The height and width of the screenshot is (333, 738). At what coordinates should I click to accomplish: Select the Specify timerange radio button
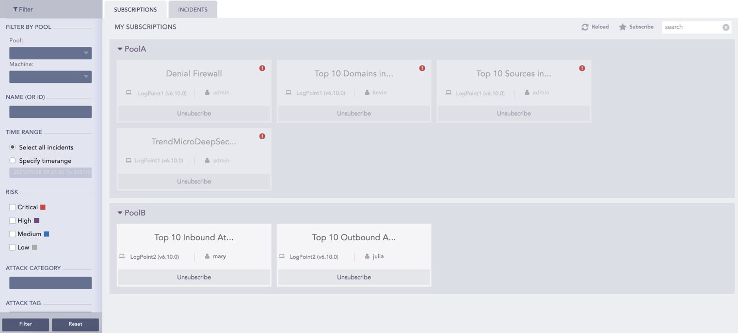pyautogui.click(x=12, y=160)
